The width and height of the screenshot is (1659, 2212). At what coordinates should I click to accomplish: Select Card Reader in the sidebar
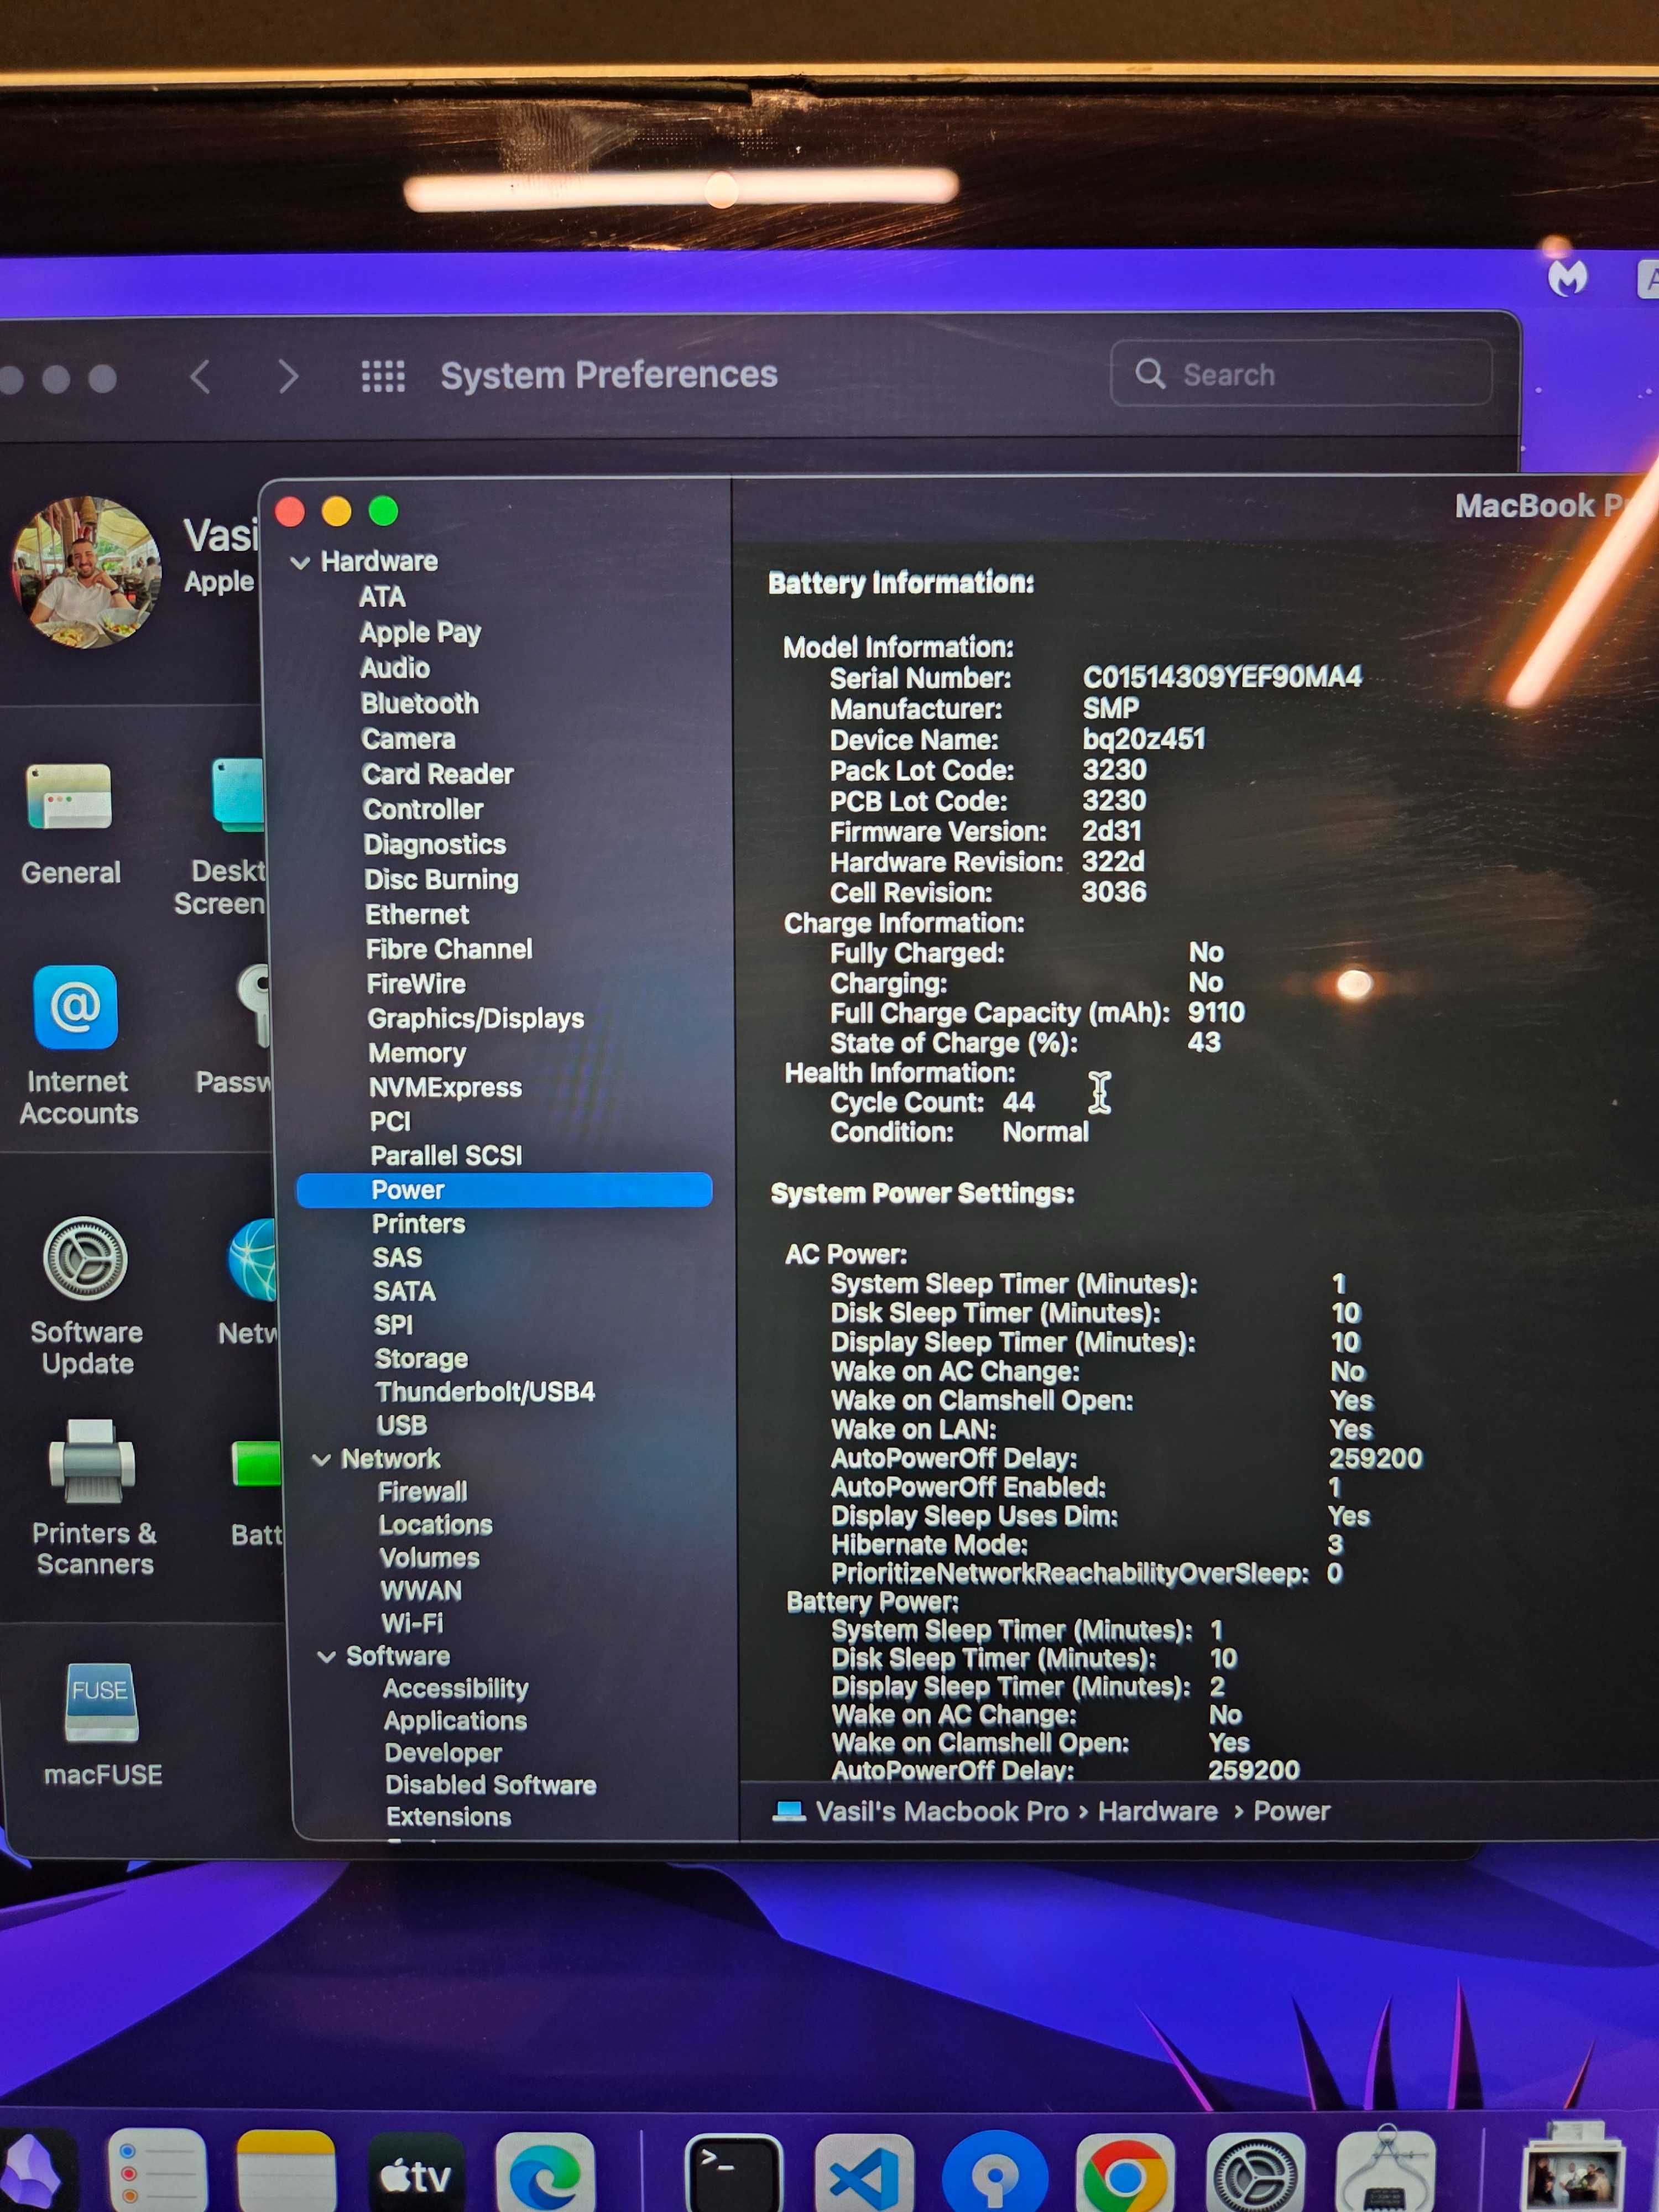pyautogui.click(x=438, y=774)
